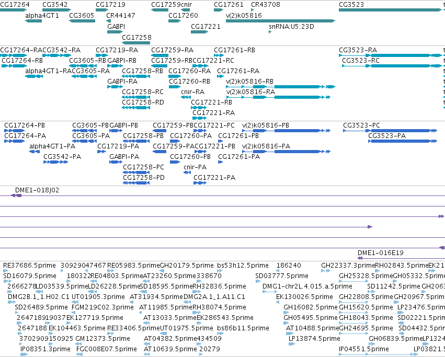Click the CG3523-PA protein label
Image resolution: width=445 pixels, height=357 pixels.
click(387, 136)
